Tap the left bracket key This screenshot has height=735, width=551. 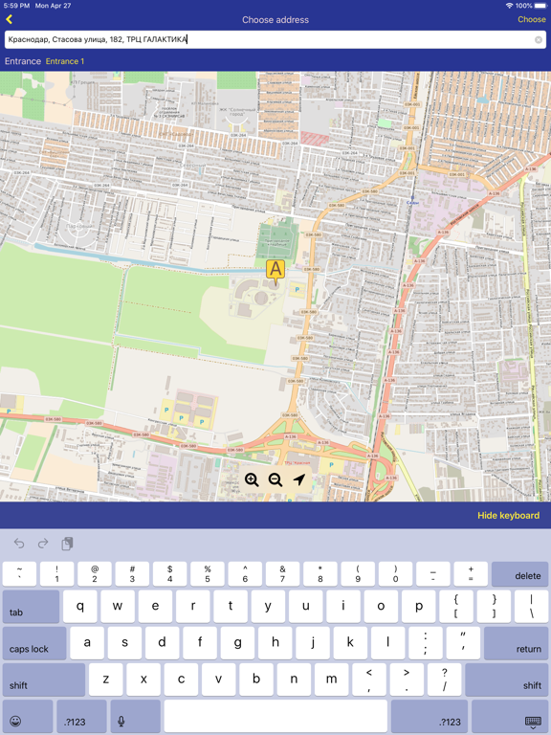coord(456,607)
